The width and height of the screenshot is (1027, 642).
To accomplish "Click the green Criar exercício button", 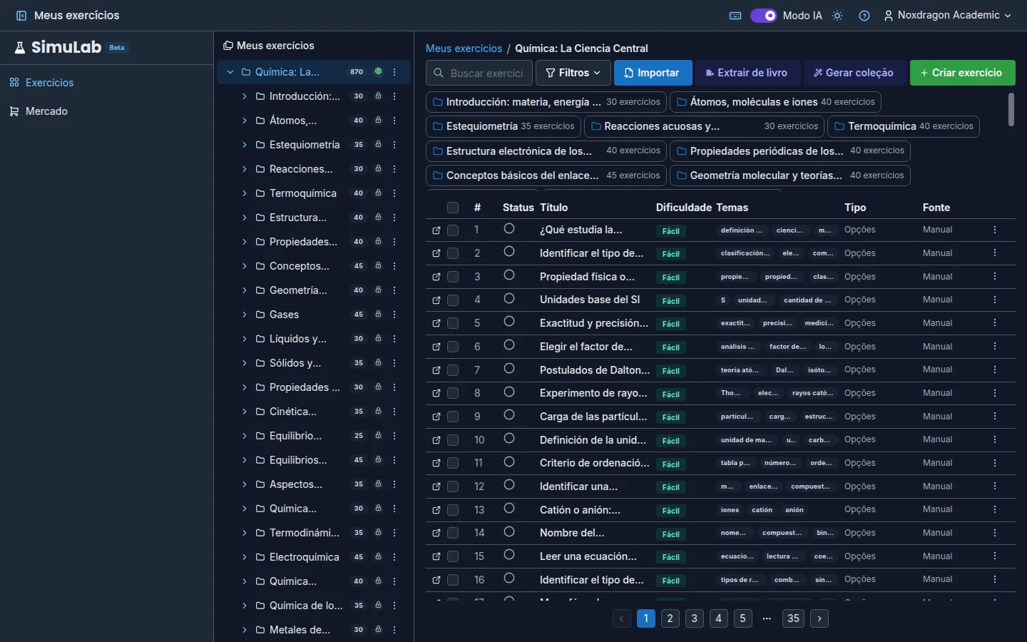I will coord(962,73).
